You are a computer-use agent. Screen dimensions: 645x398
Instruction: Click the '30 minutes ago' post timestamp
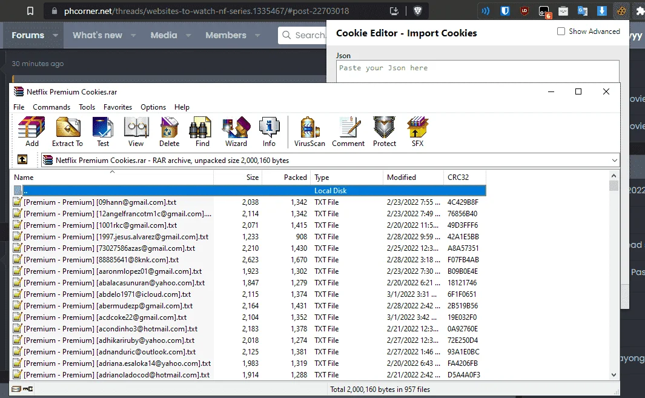[x=38, y=64]
